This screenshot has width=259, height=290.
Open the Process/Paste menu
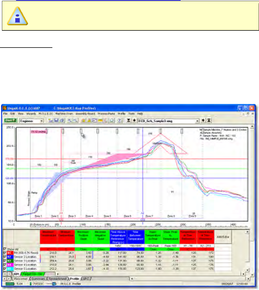pyautogui.click(x=106, y=114)
